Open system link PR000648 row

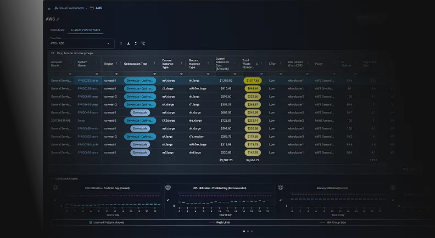click(x=88, y=97)
